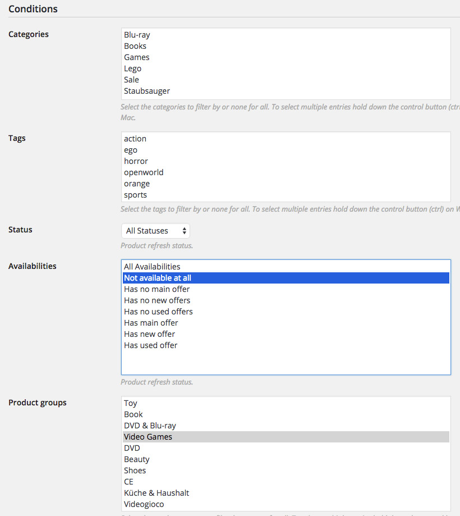Select the Video Games product group
This screenshot has height=516, width=460.
148,436
